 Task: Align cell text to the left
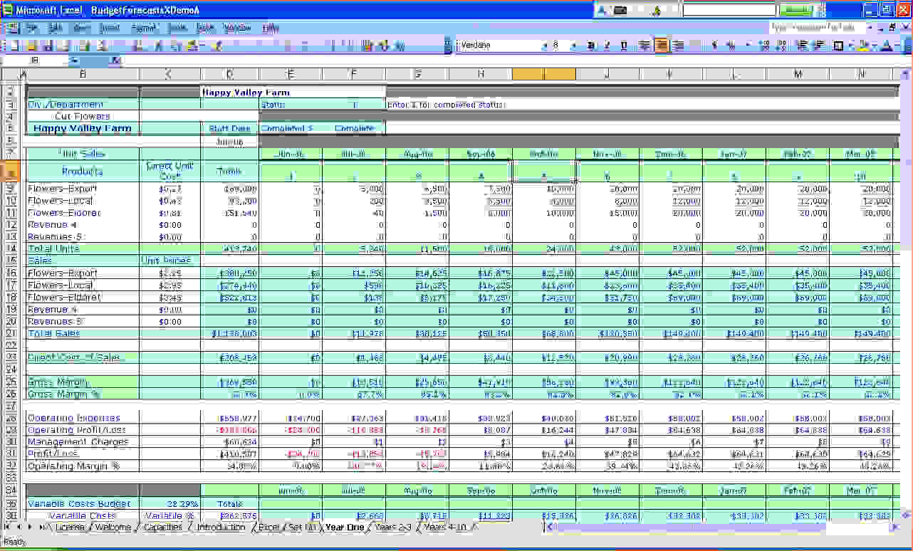pyautogui.click(x=645, y=46)
